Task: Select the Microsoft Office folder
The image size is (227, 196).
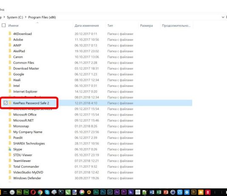Action: (25, 115)
